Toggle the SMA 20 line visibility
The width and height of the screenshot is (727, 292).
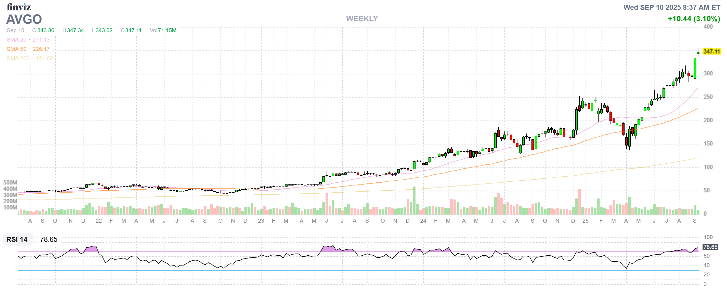tap(16, 40)
